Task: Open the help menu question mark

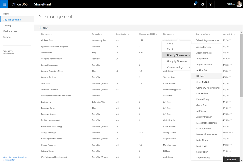Action: [210, 4]
